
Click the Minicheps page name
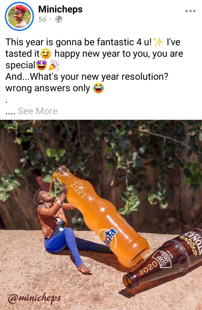coord(60,9)
